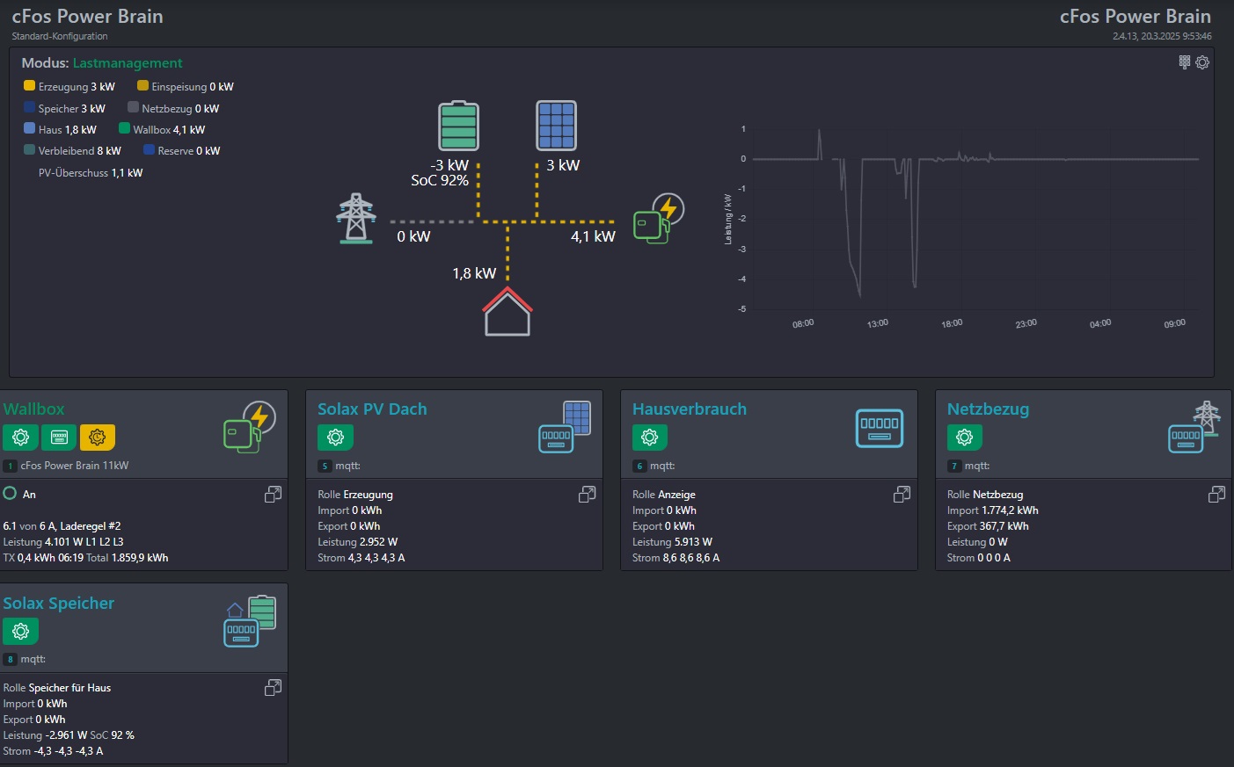Click the Wallbox Total 1.859,9 kWh line
Viewport: 1234px width, 767px height.
tap(127, 558)
